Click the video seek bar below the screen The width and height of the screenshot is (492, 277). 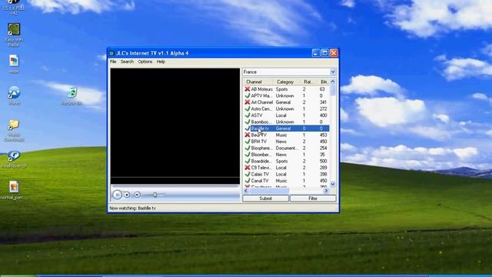(175, 185)
